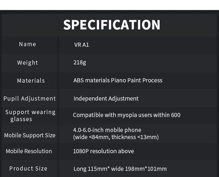
Task: Click the Mobile Resolution label
Action: 29,151
